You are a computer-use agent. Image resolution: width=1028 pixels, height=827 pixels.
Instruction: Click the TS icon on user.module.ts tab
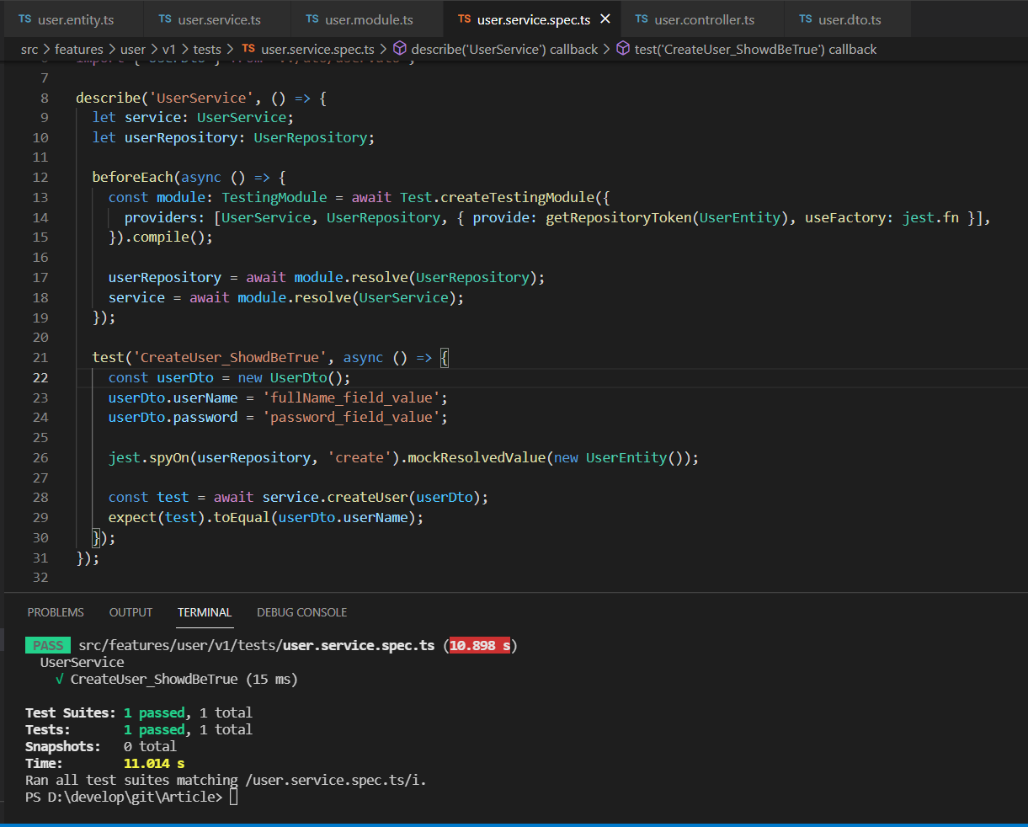click(312, 18)
